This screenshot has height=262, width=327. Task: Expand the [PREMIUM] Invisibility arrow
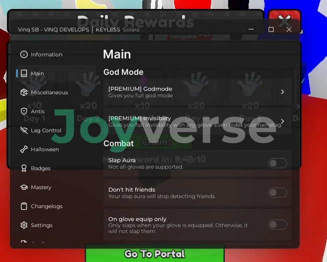click(282, 121)
